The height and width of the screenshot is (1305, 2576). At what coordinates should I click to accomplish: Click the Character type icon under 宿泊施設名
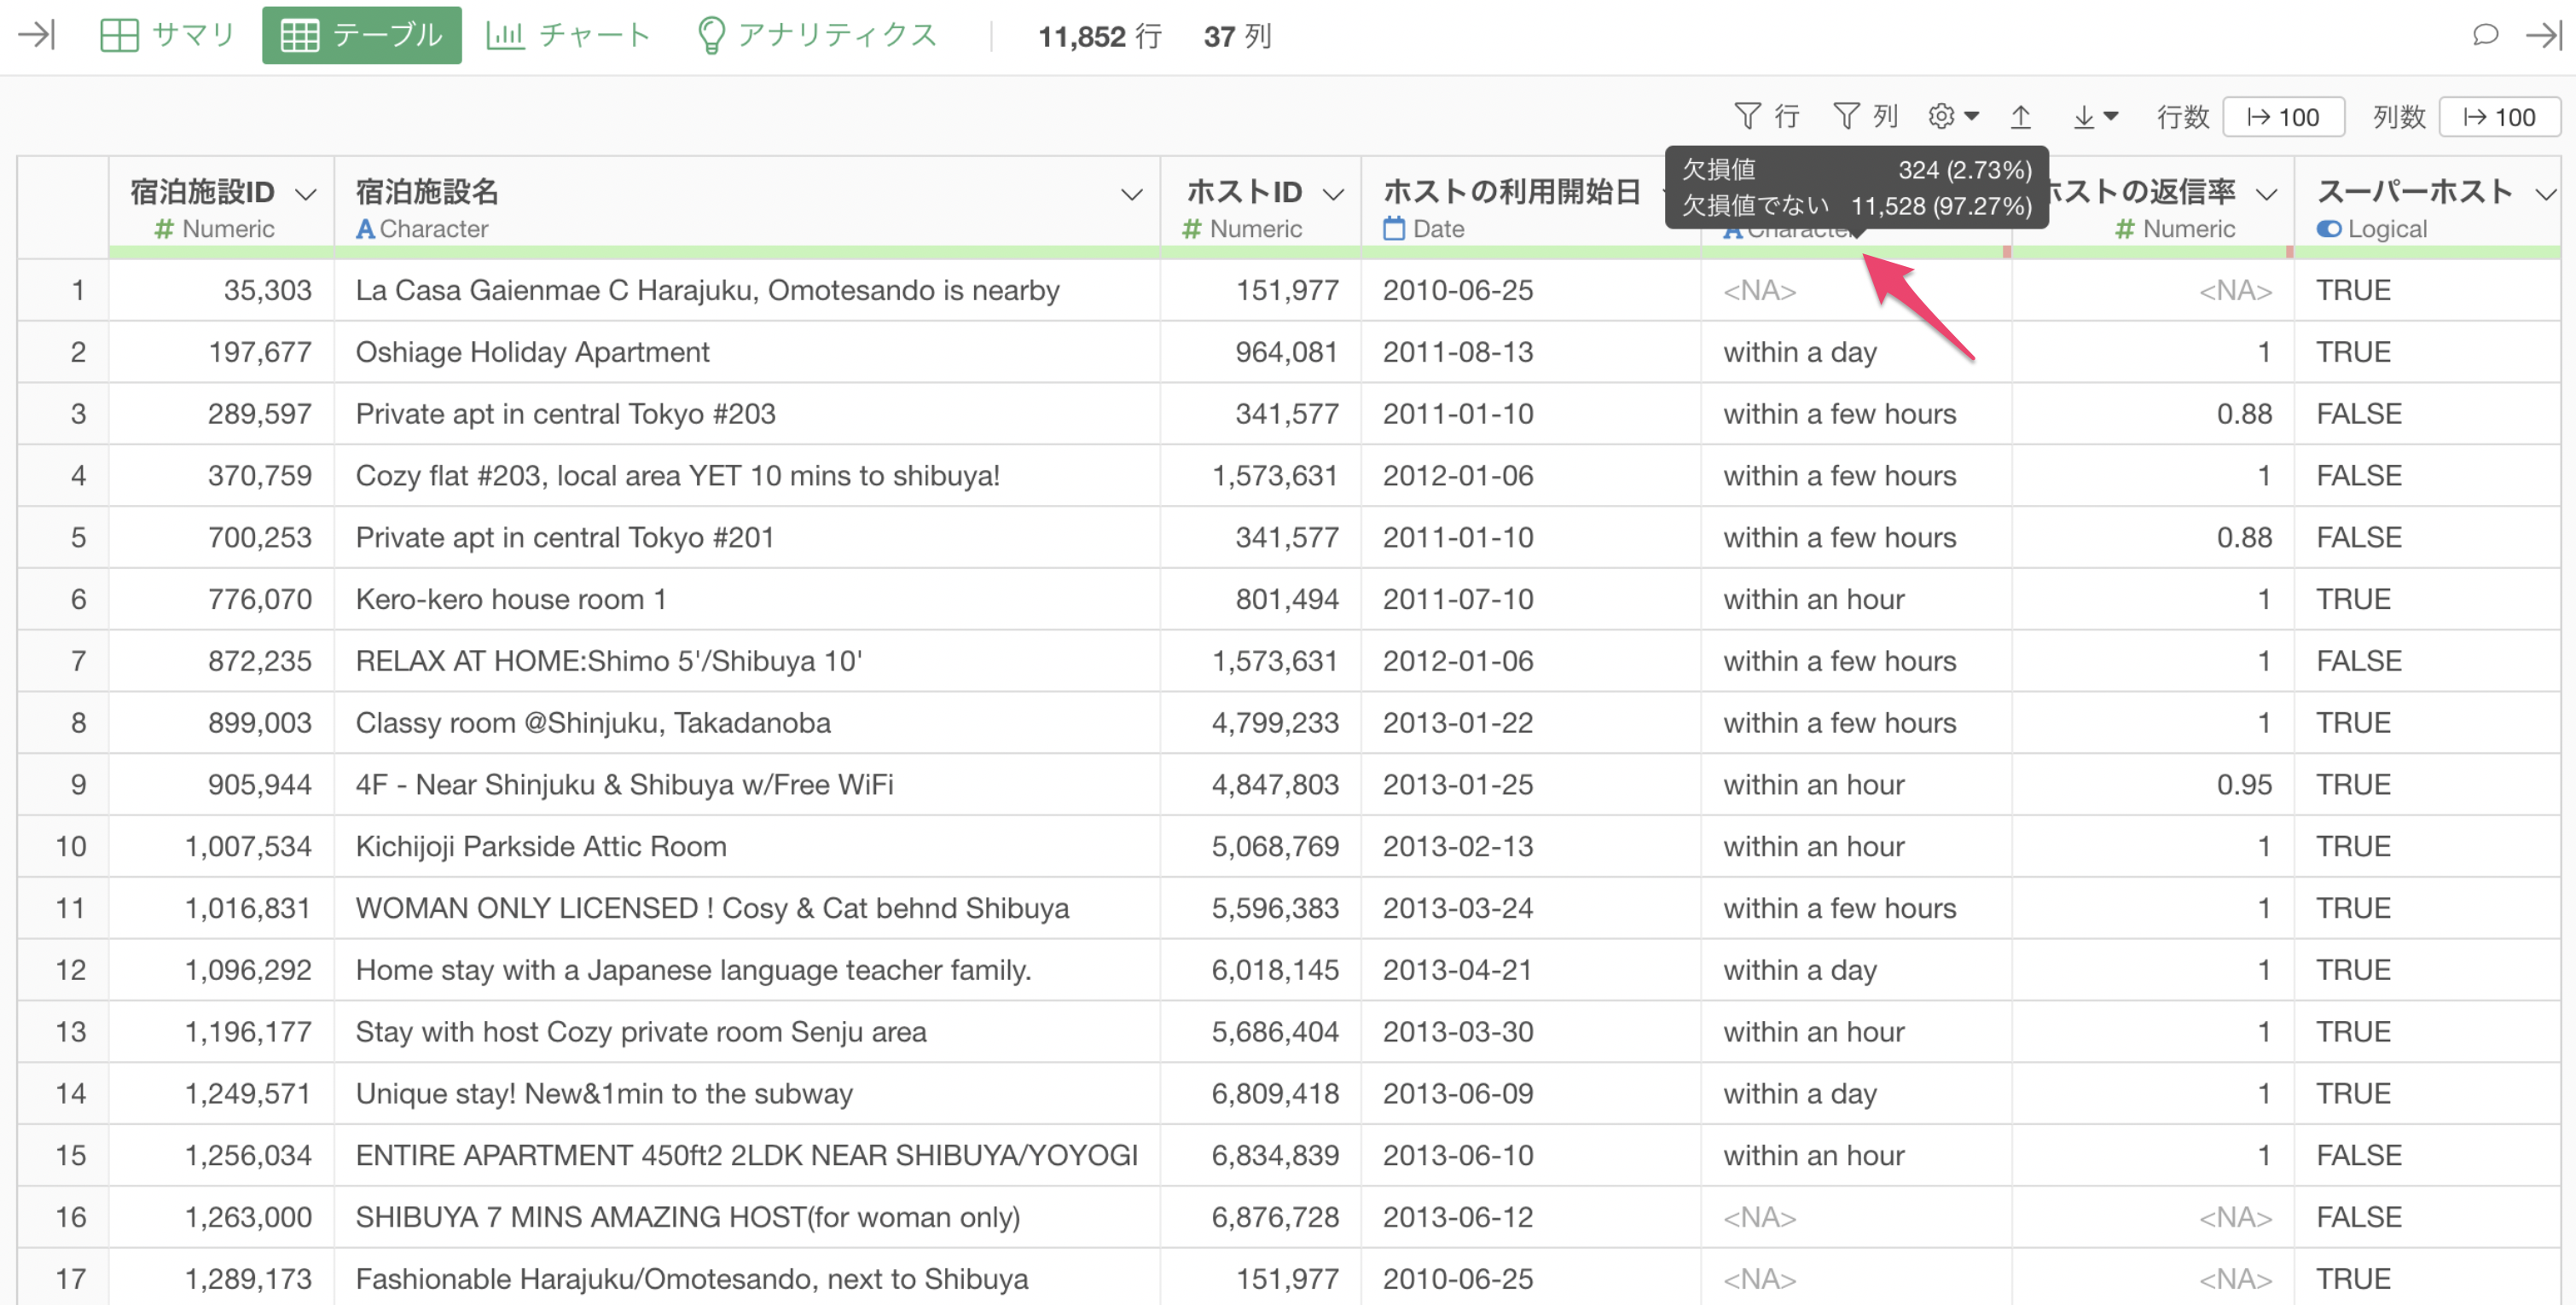(365, 229)
